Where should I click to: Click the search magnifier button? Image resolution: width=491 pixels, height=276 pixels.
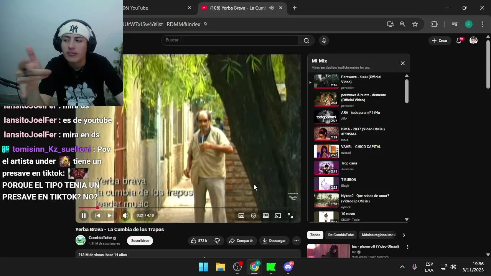pyautogui.click(x=306, y=40)
